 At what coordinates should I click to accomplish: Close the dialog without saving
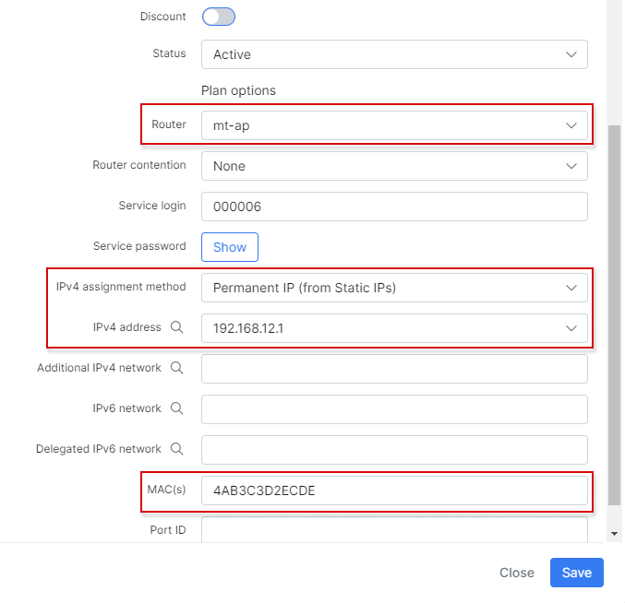click(517, 573)
